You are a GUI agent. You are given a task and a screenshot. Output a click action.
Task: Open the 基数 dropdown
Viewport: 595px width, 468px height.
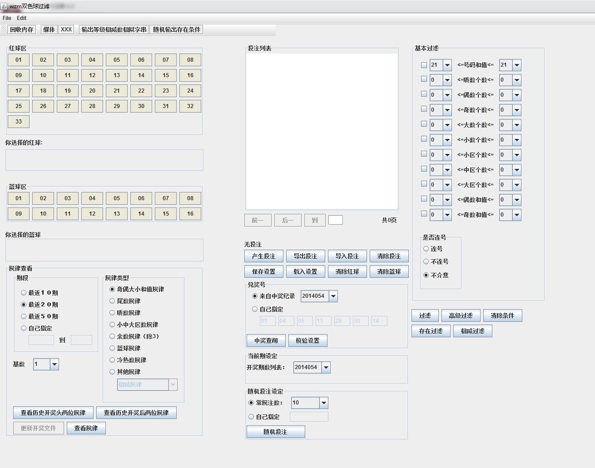pos(55,364)
